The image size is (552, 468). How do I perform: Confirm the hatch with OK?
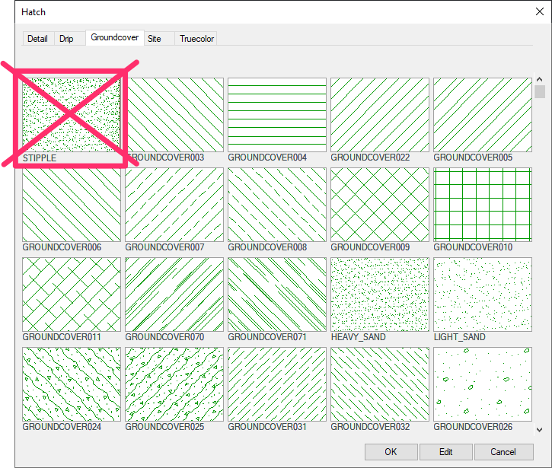tap(391, 452)
